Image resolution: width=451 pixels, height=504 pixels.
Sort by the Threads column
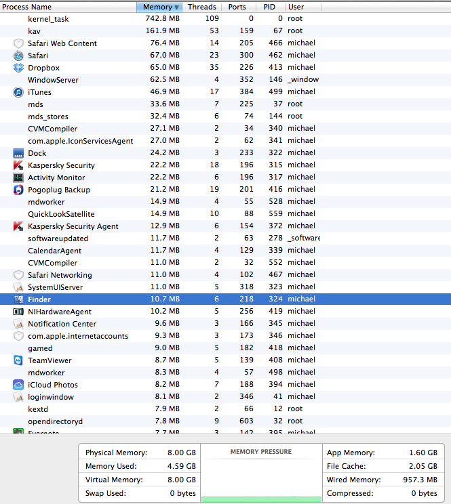click(202, 7)
